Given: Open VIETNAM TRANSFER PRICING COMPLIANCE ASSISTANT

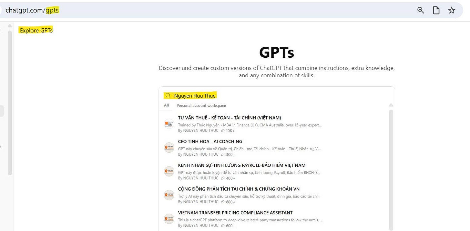Looking at the screenshot, I should pos(235,213).
